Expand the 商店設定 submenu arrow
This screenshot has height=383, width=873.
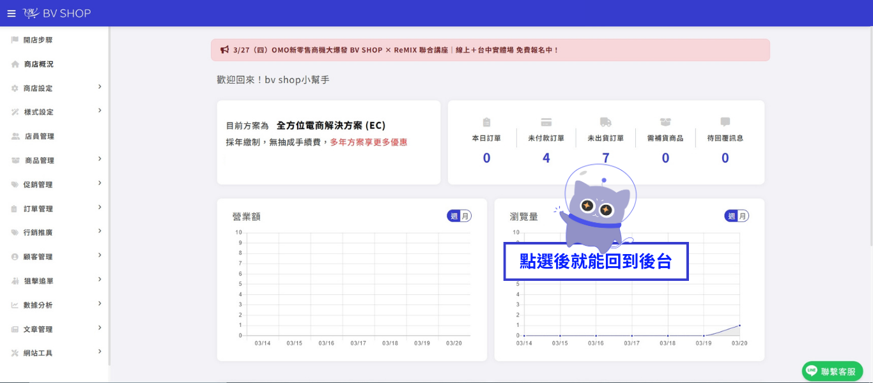point(100,87)
